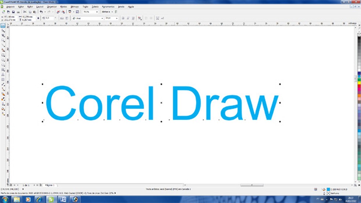Image resolution: width=361 pixels, height=203 pixels.
Task: Click the Cut scissors icon
Action: coord(25,12)
